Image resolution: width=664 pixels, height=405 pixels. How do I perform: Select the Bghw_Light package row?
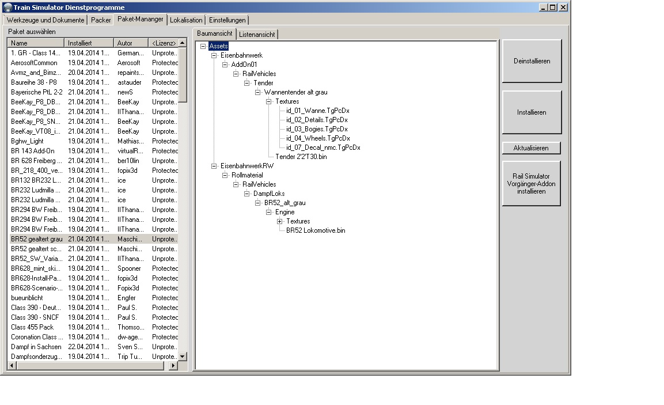click(x=93, y=141)
